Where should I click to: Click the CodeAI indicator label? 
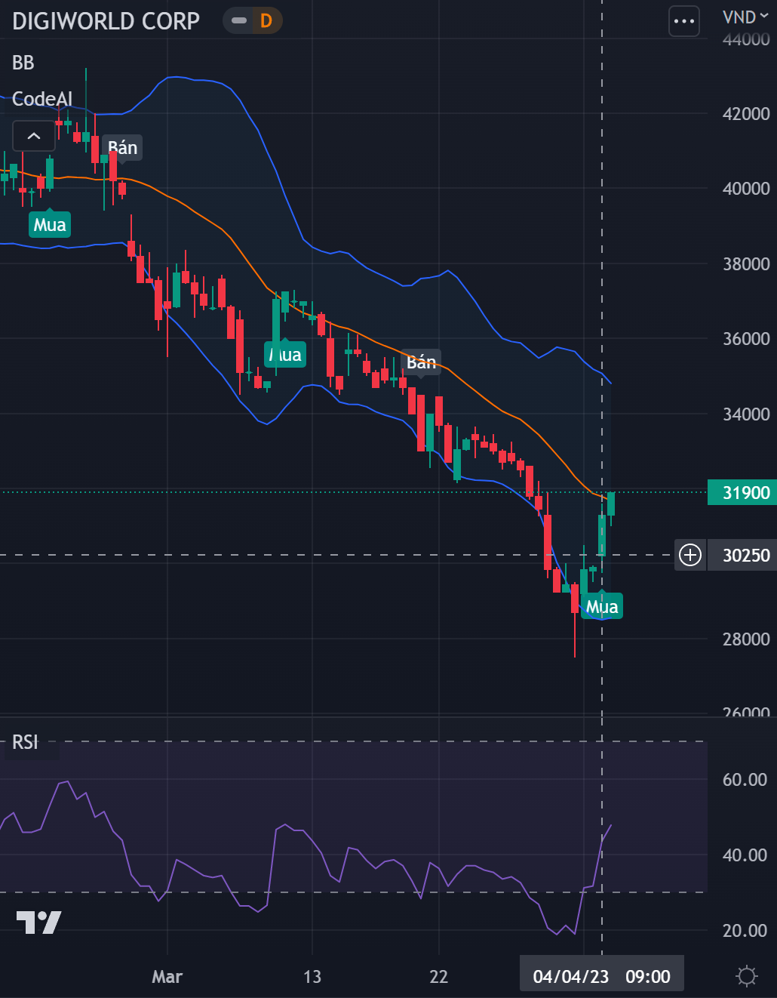pyautogui.click(x=42, y=99)
